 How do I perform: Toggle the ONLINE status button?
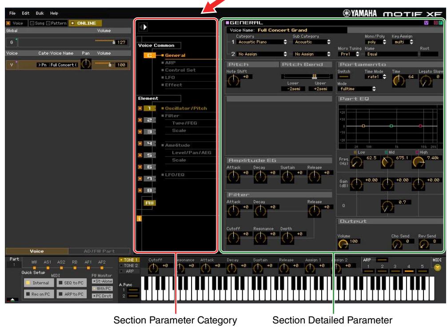click(85, 23)
